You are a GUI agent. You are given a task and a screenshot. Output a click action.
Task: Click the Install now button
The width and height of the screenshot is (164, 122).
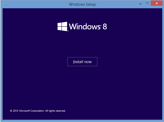click(82, 62)
